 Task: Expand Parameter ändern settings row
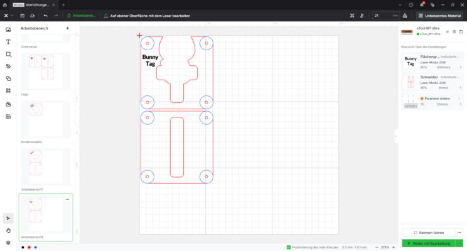click(432, 101)
